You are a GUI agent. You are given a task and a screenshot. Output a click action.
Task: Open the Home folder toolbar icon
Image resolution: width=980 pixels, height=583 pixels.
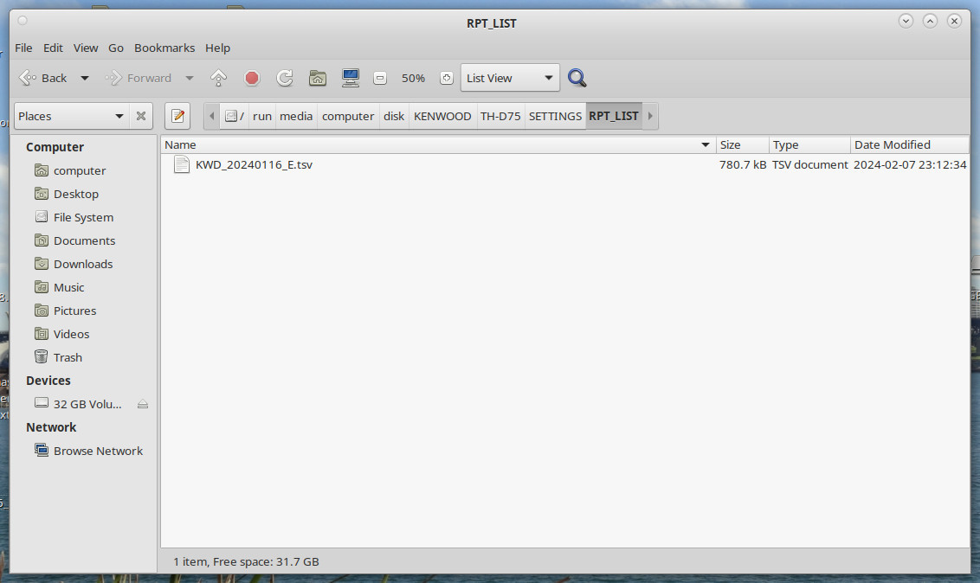pyautogui.click(x=318, y=78)
